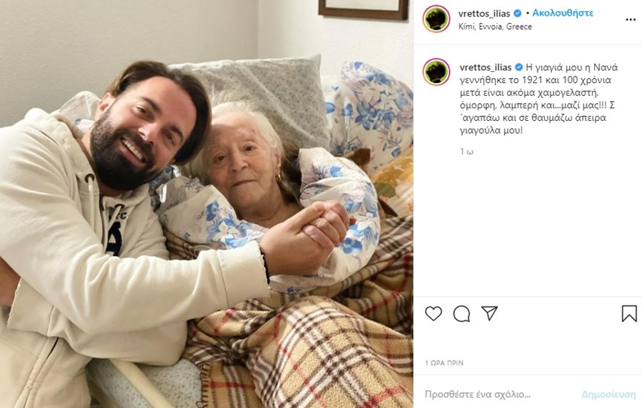Share post using paper plane icon
Viewport: 642px width, 408px height.
tap(489, 314)
